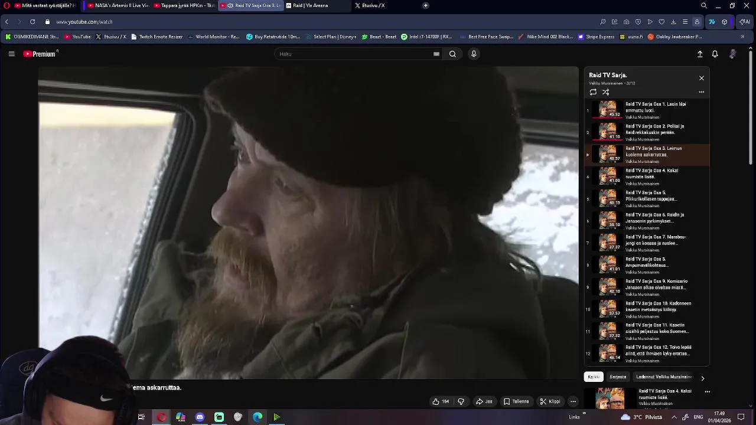Image resolution: width=756 pixels, height=425 pixels.
Task: Select Raid TV Sarja Osa 8 playlist entry
Action: coord(647,265)
